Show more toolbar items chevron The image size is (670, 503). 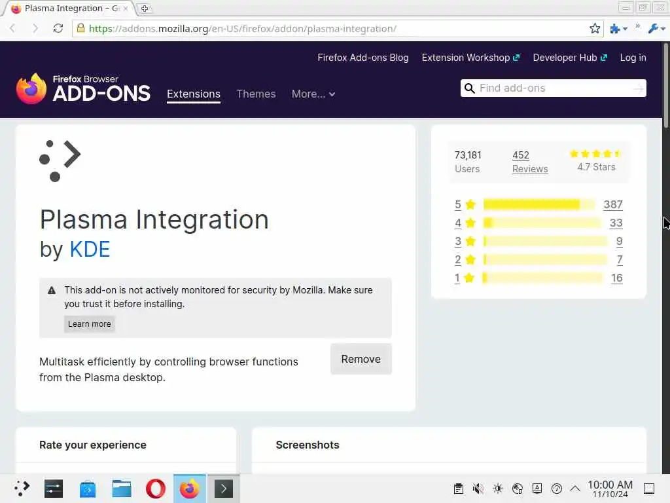click(x=637, y=26)
